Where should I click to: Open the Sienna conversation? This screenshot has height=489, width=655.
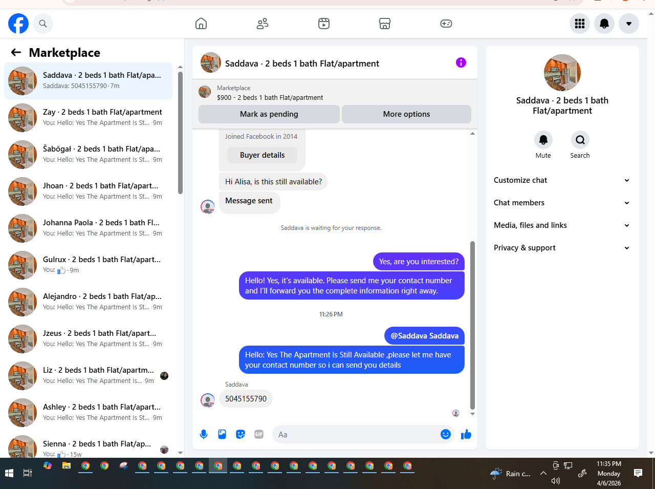pyautogui.click(x=88, y=444)
